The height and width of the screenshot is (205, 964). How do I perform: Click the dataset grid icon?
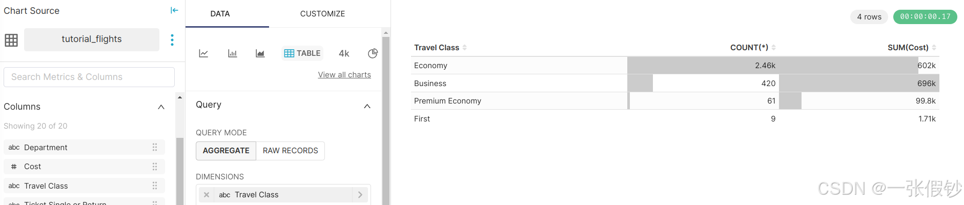11,40
